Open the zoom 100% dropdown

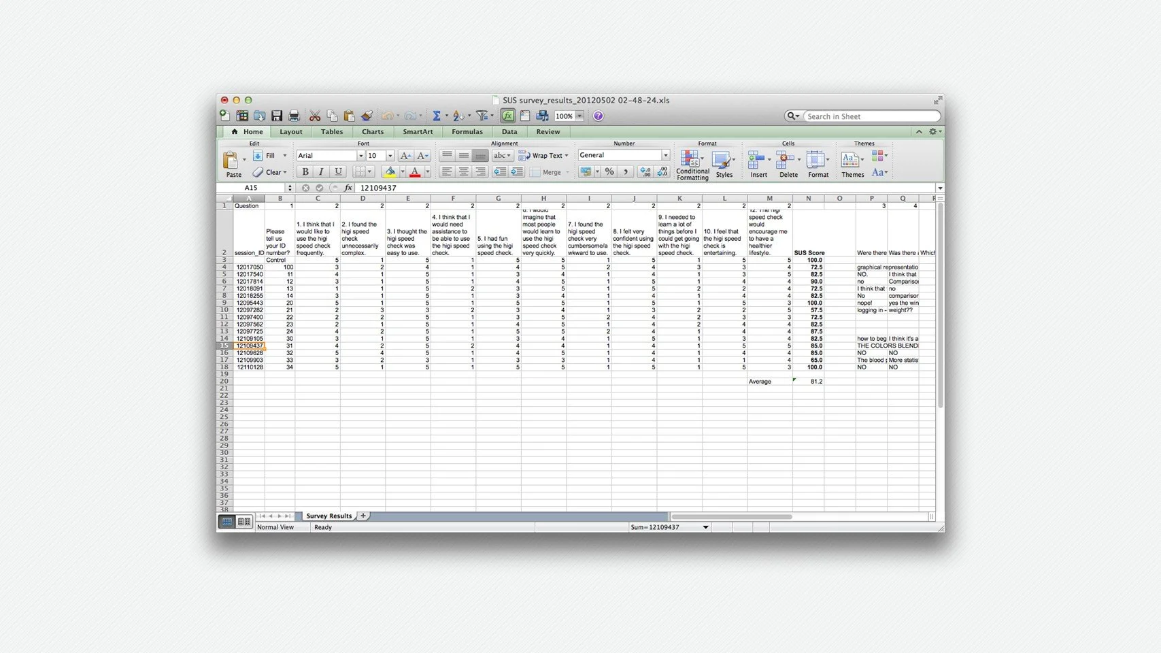(x=579, y=116)
